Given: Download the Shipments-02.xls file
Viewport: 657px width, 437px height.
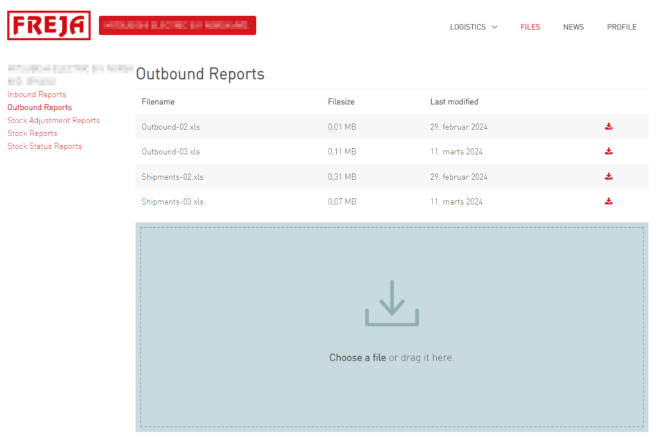Looking at the screenshot, I should (x=608, y=176).
